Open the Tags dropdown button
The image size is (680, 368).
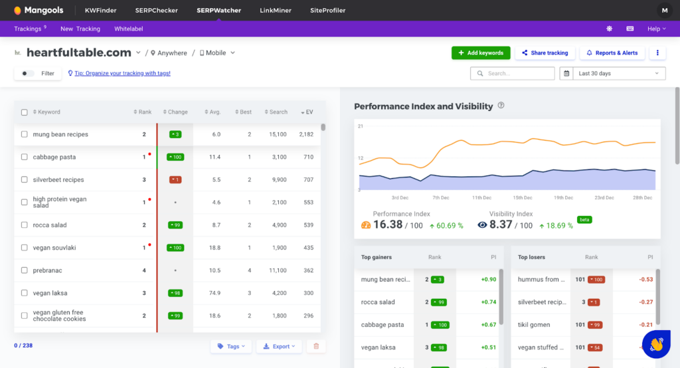231,346
